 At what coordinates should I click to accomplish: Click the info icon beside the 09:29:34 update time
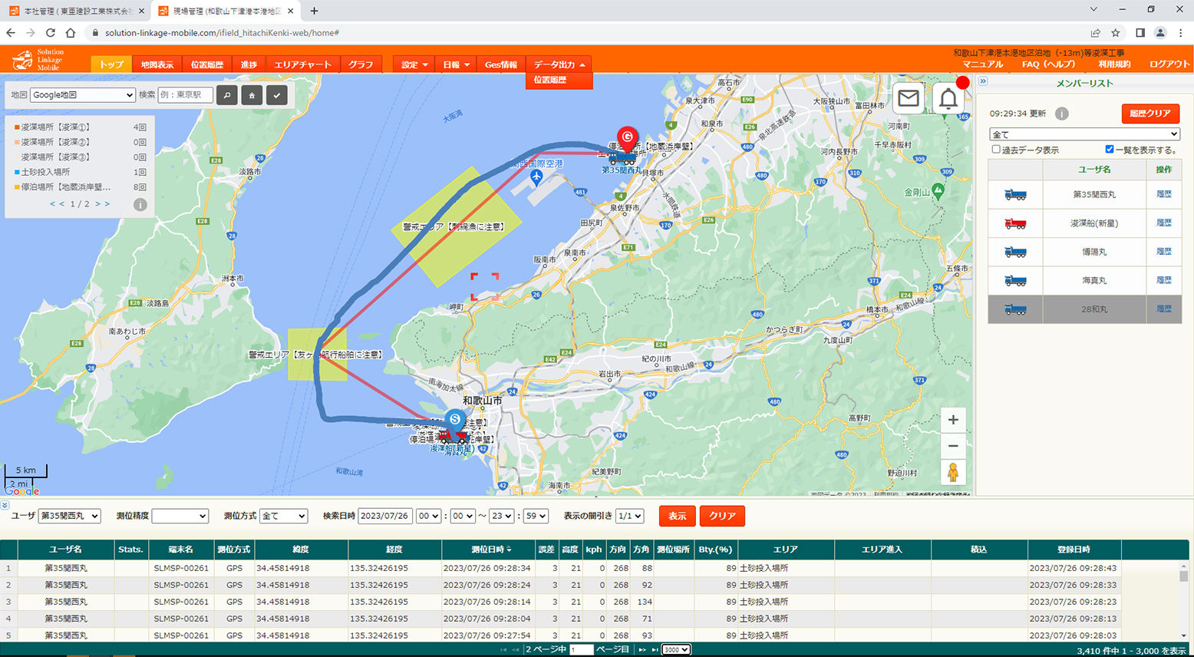click(1062, 114)
